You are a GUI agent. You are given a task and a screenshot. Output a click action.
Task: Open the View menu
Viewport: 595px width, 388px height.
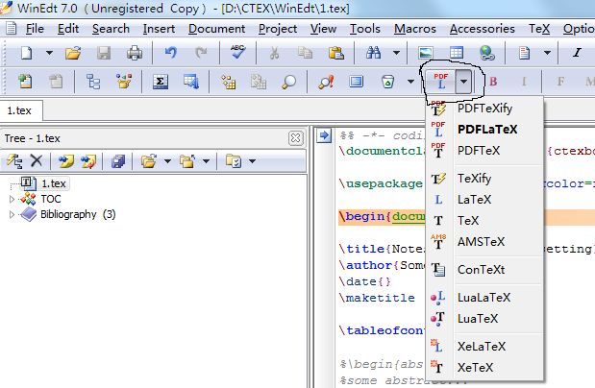click(323, 29)
